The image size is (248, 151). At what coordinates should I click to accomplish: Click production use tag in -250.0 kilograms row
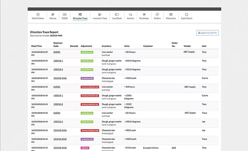87,61
